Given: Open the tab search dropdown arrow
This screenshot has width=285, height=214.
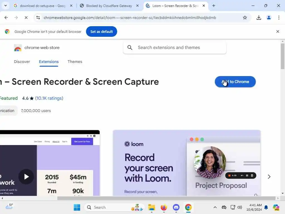Looking at the screenshot, I should [x=6, y=6].
